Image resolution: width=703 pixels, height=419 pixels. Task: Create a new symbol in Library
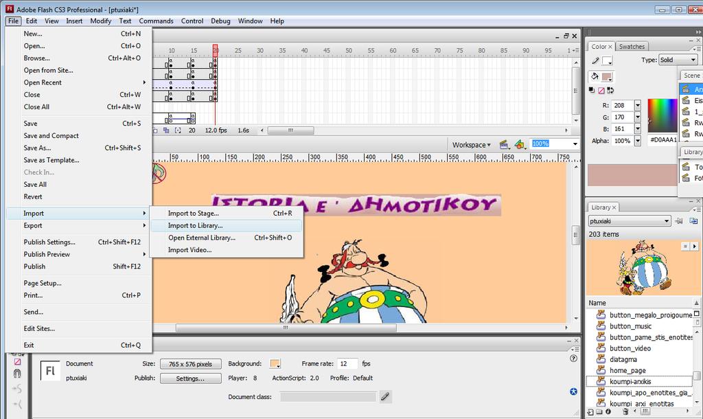pyautogui.click(x=591, y=411)
